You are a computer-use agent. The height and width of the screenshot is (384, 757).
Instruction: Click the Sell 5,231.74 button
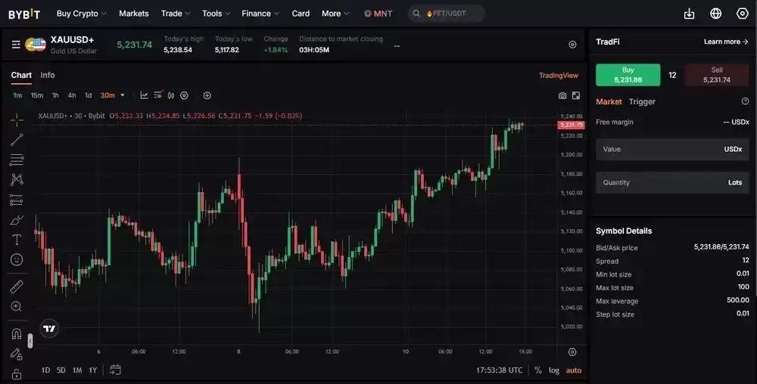716,75
